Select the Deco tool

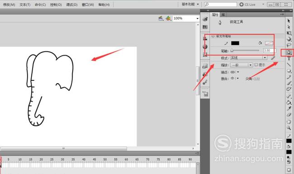[289, 89]
